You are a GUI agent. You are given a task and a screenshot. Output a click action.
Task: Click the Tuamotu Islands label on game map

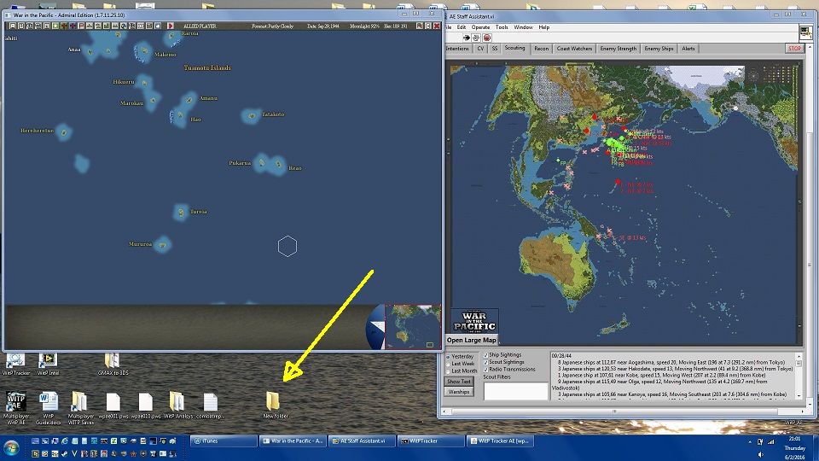207,68
